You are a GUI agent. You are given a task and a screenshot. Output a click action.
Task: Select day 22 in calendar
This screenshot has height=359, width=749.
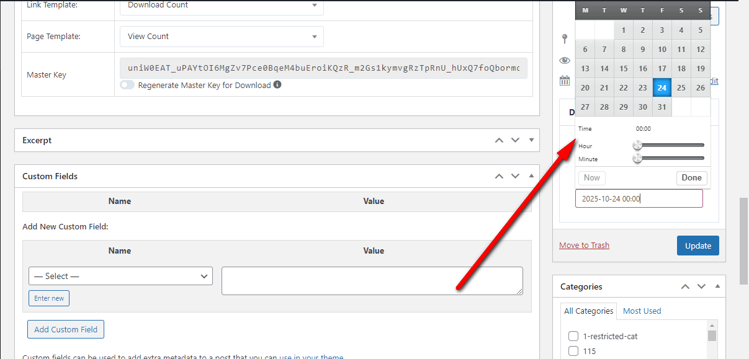[x=624, y=88]
